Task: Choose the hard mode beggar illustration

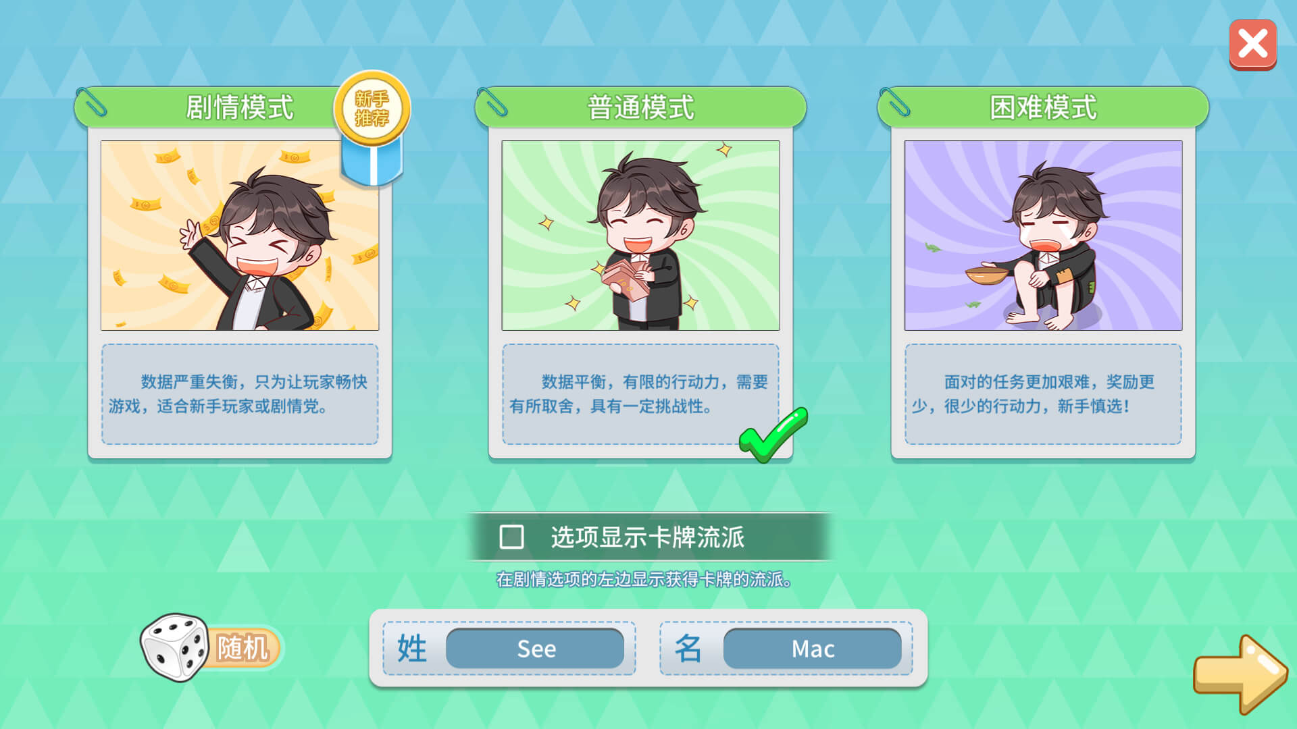Action: tap(1043, 236)
